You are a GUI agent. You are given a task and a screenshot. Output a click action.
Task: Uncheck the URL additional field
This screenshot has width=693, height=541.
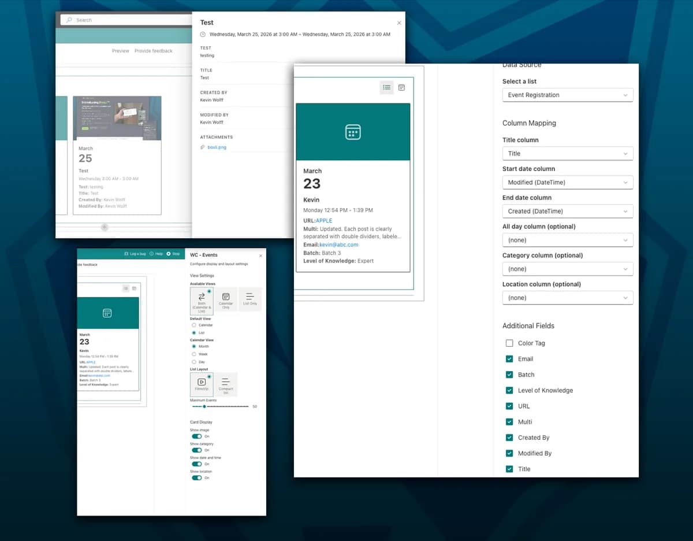[509, 406]
